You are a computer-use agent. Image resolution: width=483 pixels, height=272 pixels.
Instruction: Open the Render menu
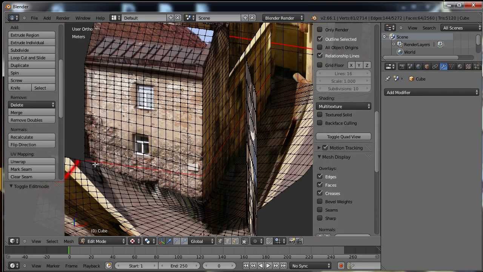tap(63, 18)
